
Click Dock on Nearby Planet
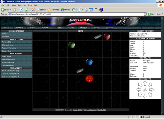[x=16, y=74]
